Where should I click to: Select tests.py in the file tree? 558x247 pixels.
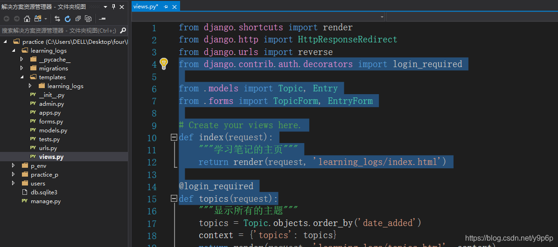point(49,139)
